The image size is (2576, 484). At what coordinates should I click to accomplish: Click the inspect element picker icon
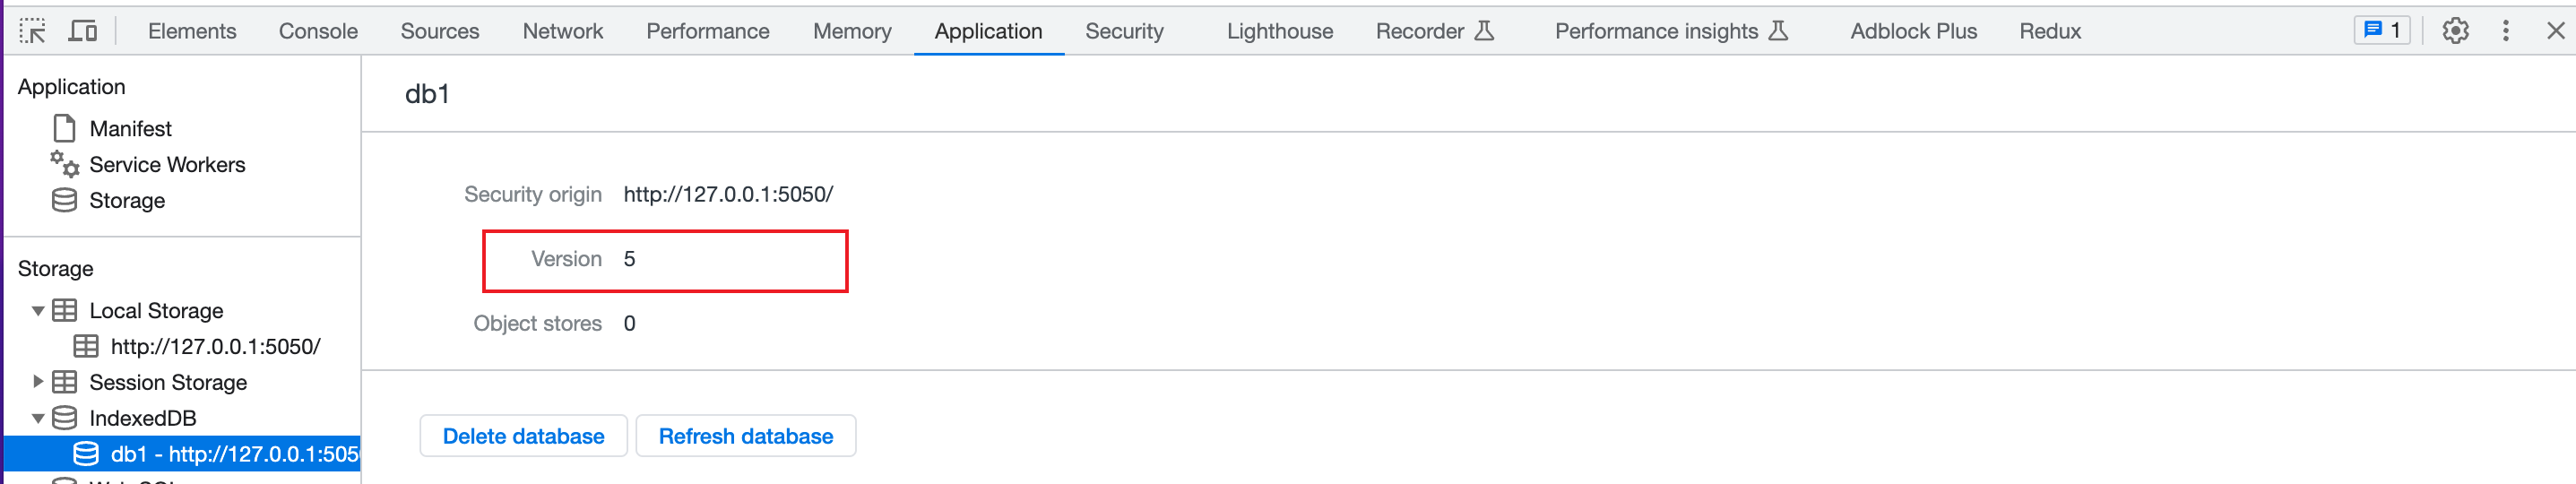tap(32, 31)
